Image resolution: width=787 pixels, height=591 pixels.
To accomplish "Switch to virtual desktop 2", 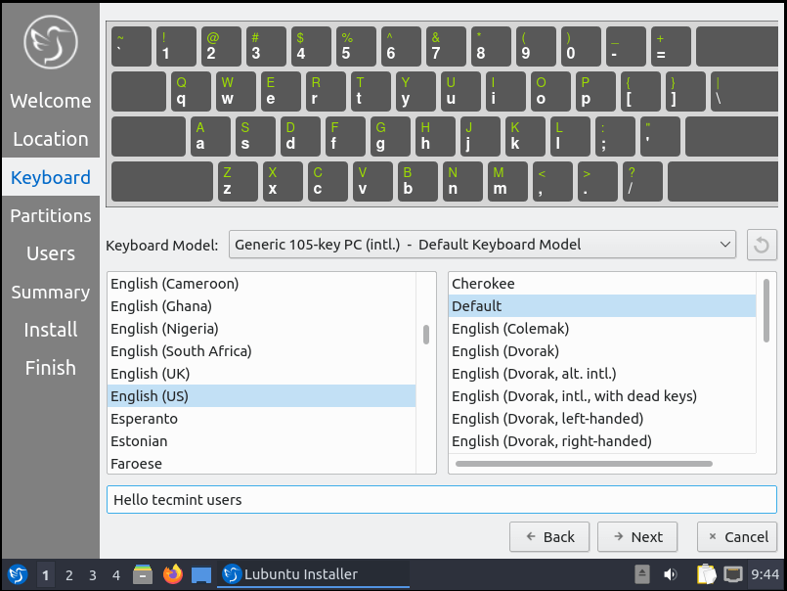I will 69,575.
